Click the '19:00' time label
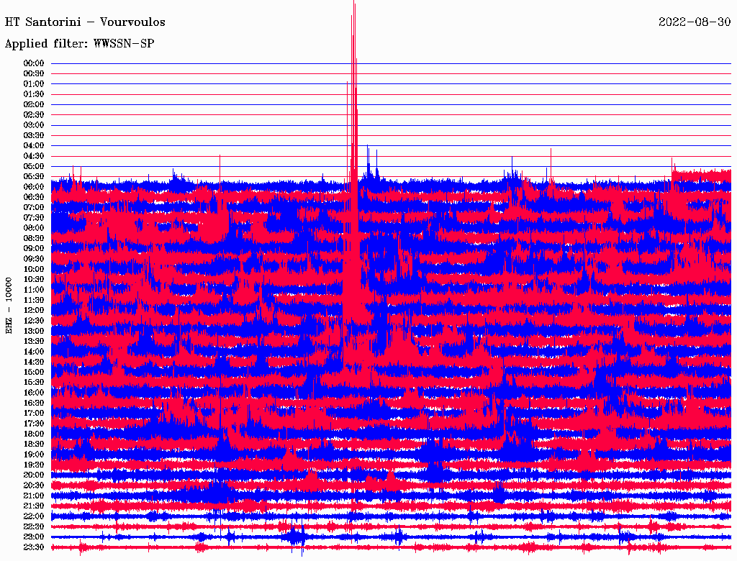This screenshot has width=737, height=561. [x=33, y=455]
